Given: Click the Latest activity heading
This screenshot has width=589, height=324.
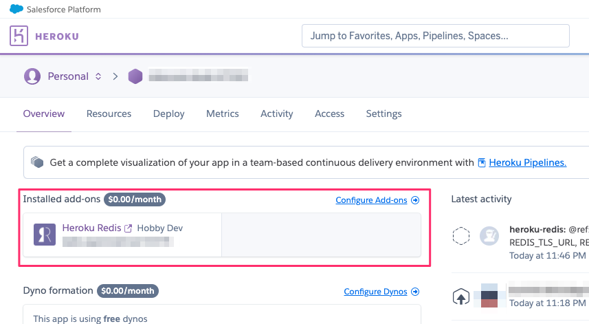Looking at the screenshot, I should click(x=481, y=199).
